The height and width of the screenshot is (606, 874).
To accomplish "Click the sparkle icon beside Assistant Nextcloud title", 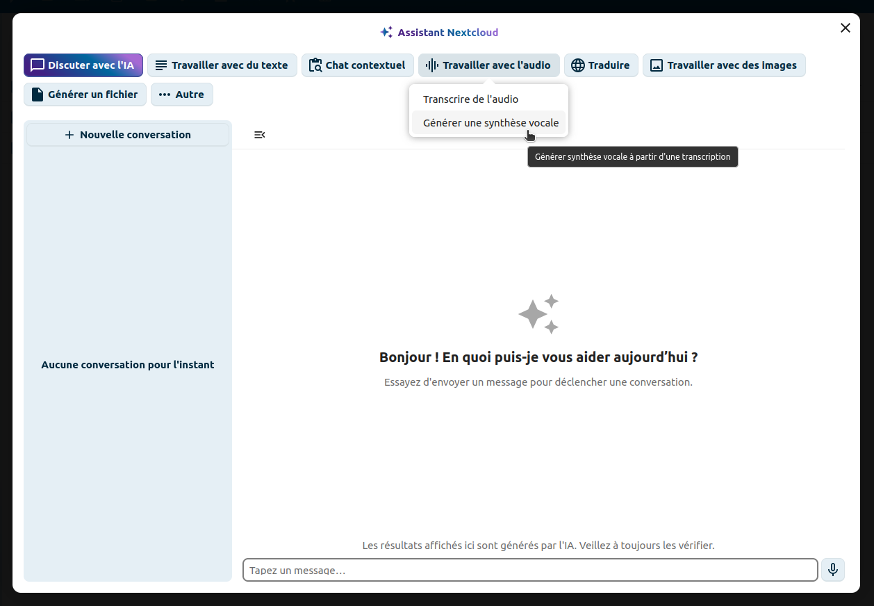I will (386, 33).
